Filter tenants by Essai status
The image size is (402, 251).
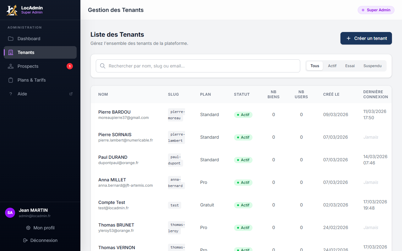point(350,66)
